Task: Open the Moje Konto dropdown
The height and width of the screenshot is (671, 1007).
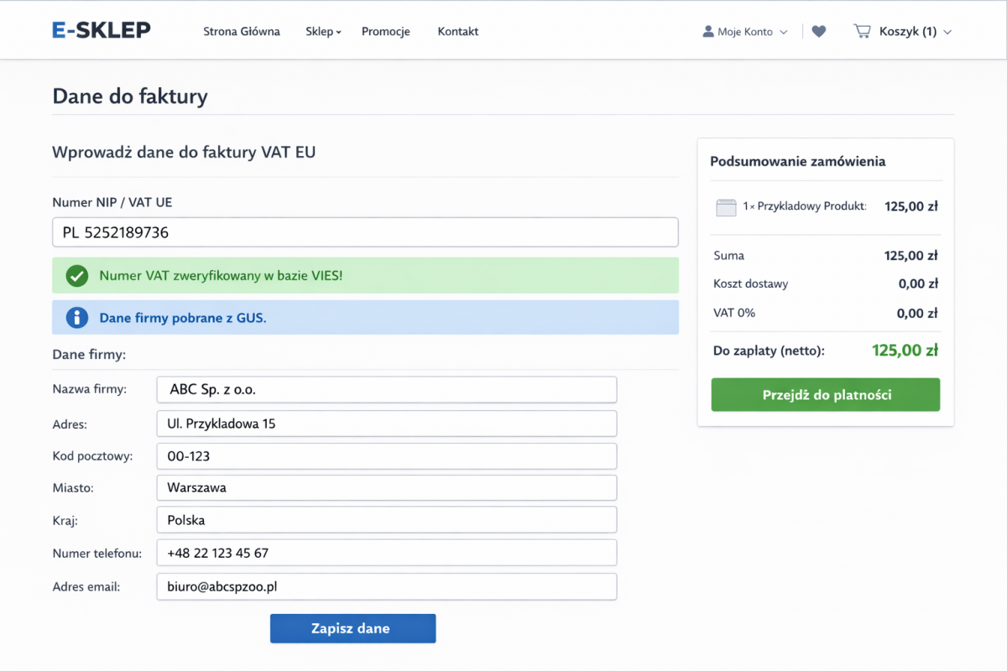Action: (745, 32)
